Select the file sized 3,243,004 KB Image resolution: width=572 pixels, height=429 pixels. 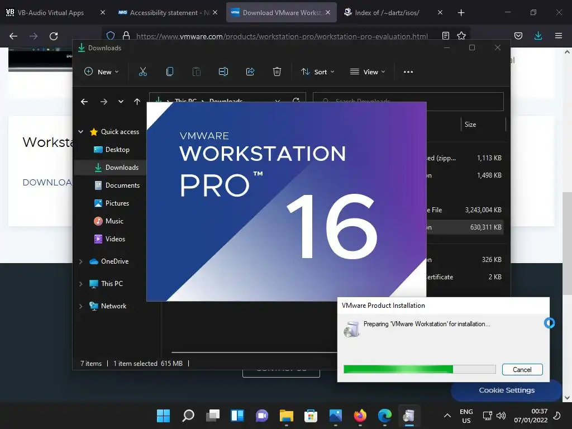[x=465, y=210]
